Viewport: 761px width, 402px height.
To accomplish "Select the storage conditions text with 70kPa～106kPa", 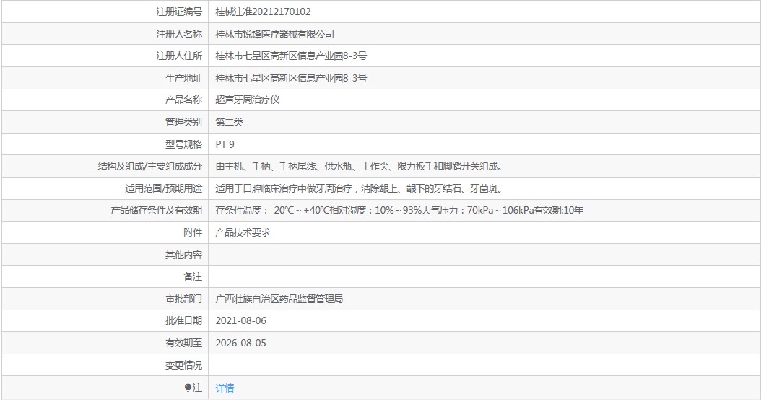I will point(399,211).
